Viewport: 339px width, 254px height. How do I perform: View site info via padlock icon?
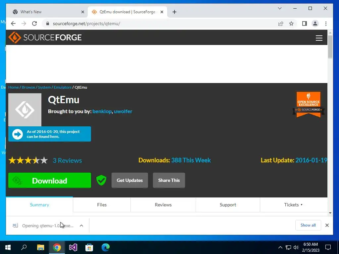[48, 23]
